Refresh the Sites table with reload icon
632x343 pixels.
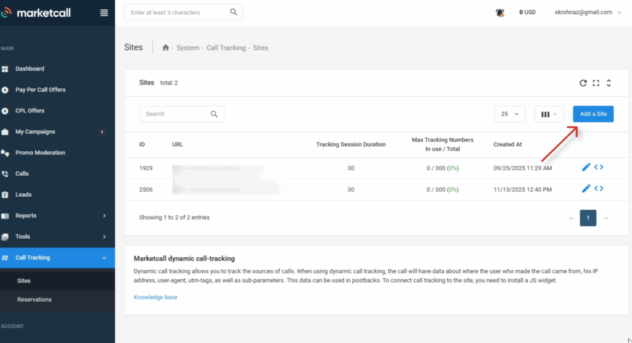pyautogui.click(x=583, y=83)
